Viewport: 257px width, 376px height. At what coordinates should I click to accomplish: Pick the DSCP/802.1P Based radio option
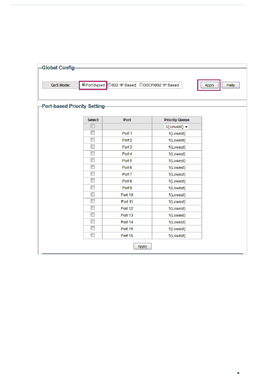(x=141, y=85)
